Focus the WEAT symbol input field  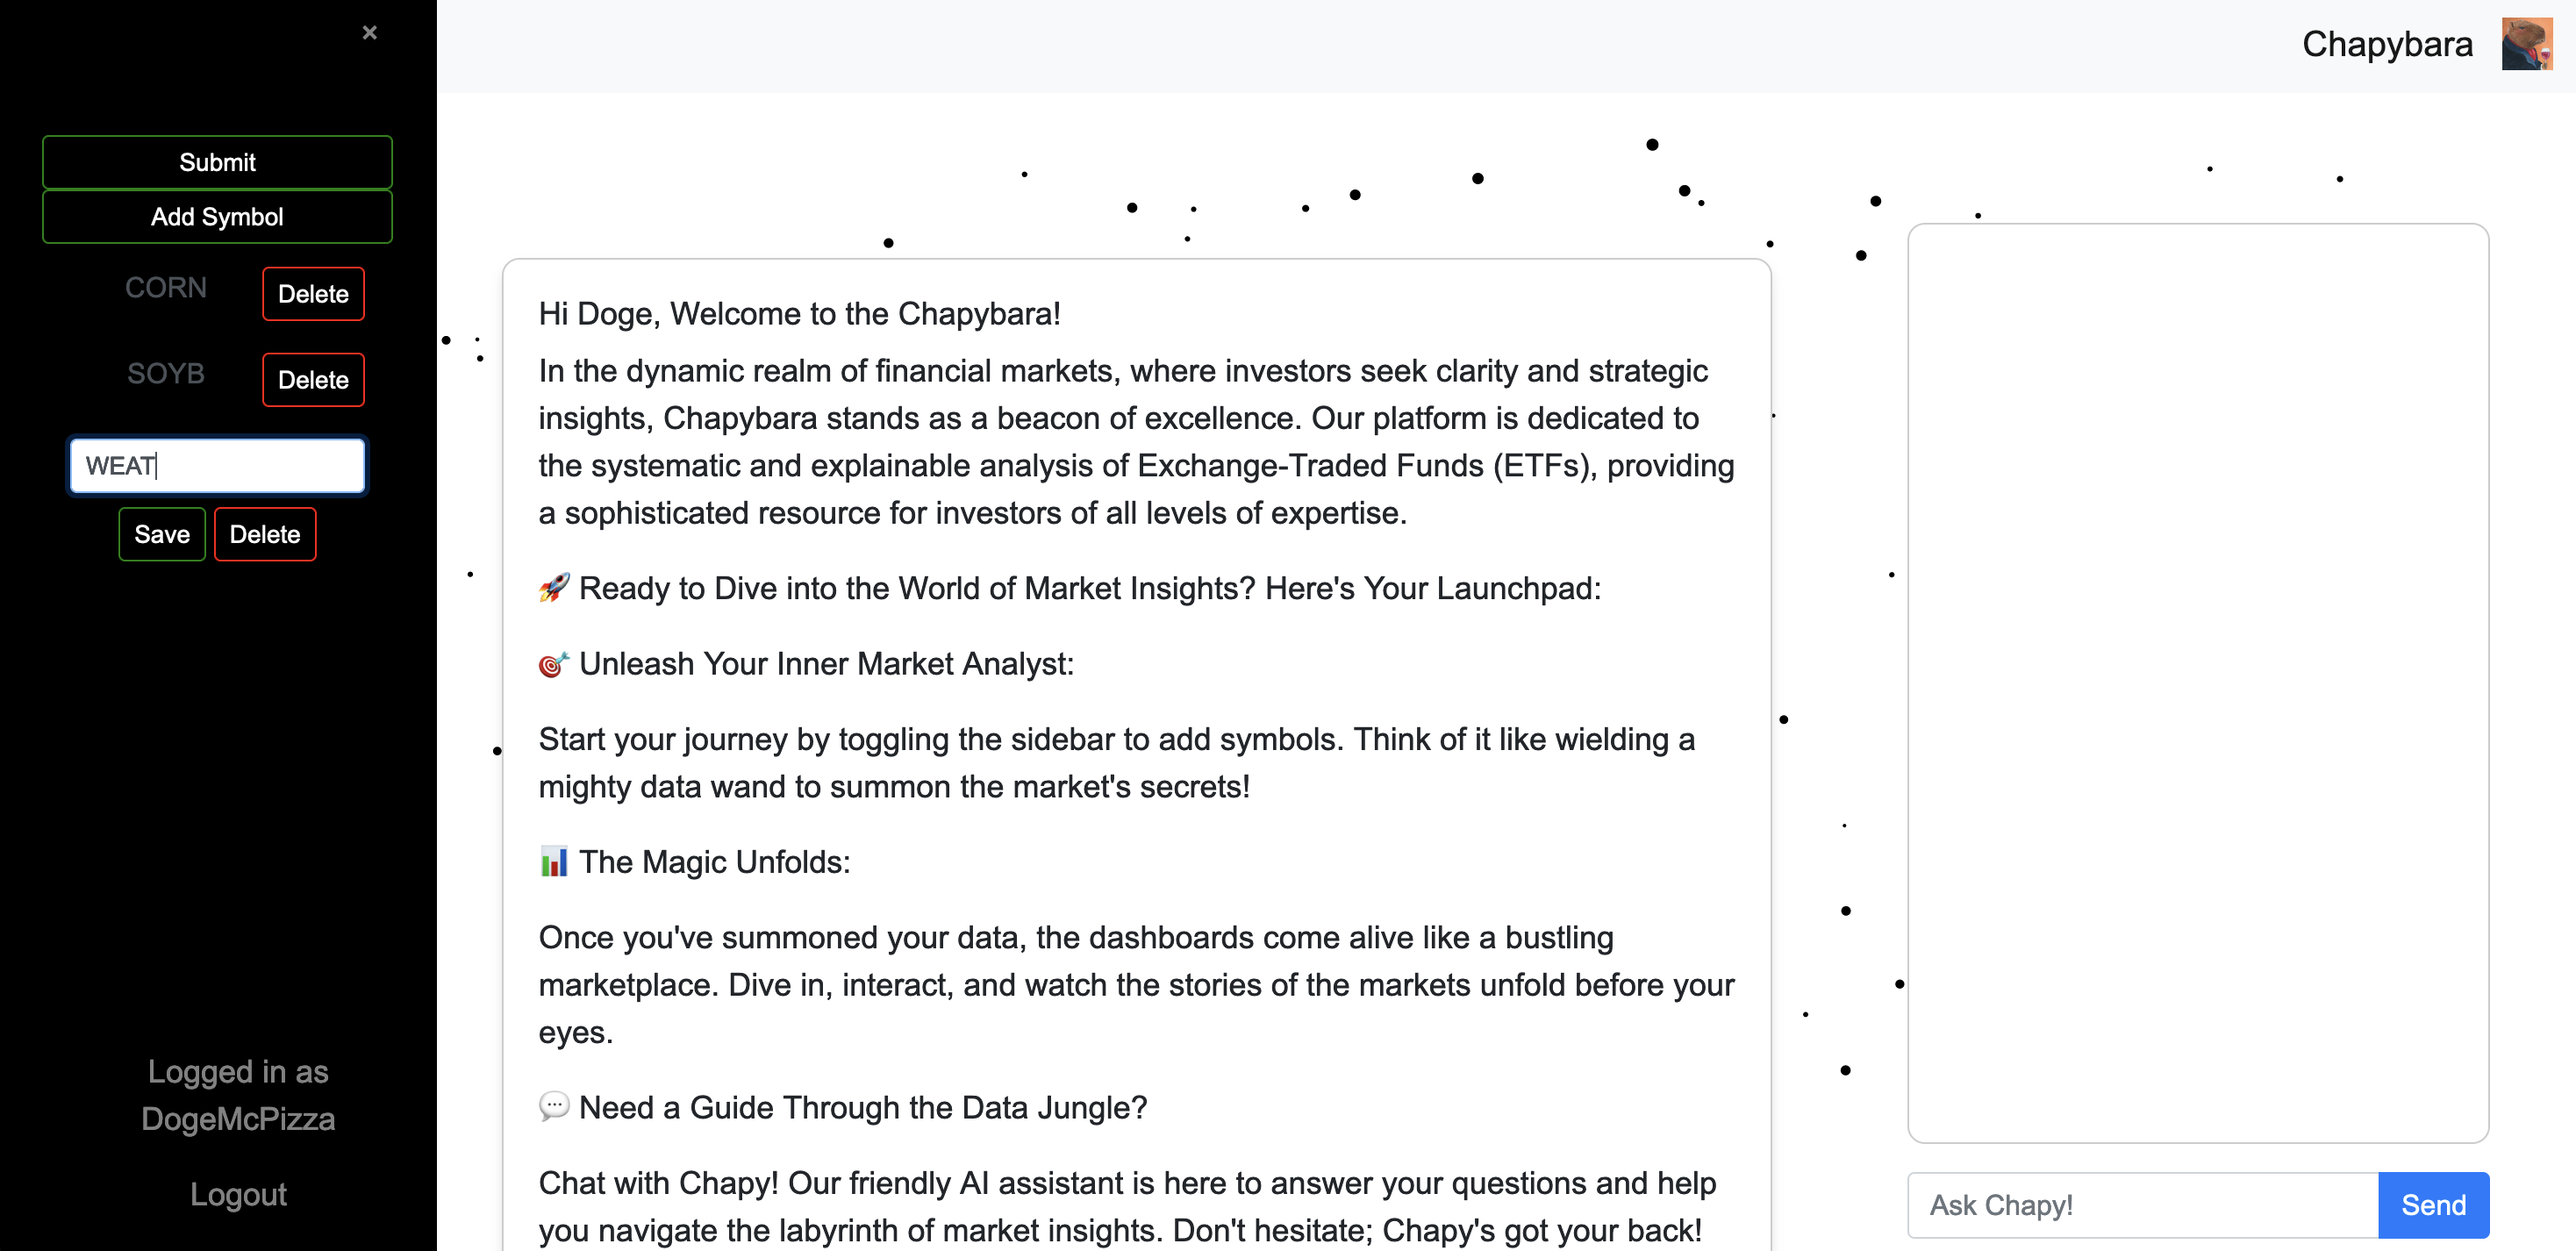point(217,466)
